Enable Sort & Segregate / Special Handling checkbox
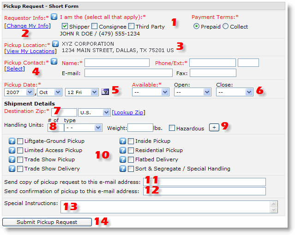Screen dimensions: 295x235 [131, 169]
